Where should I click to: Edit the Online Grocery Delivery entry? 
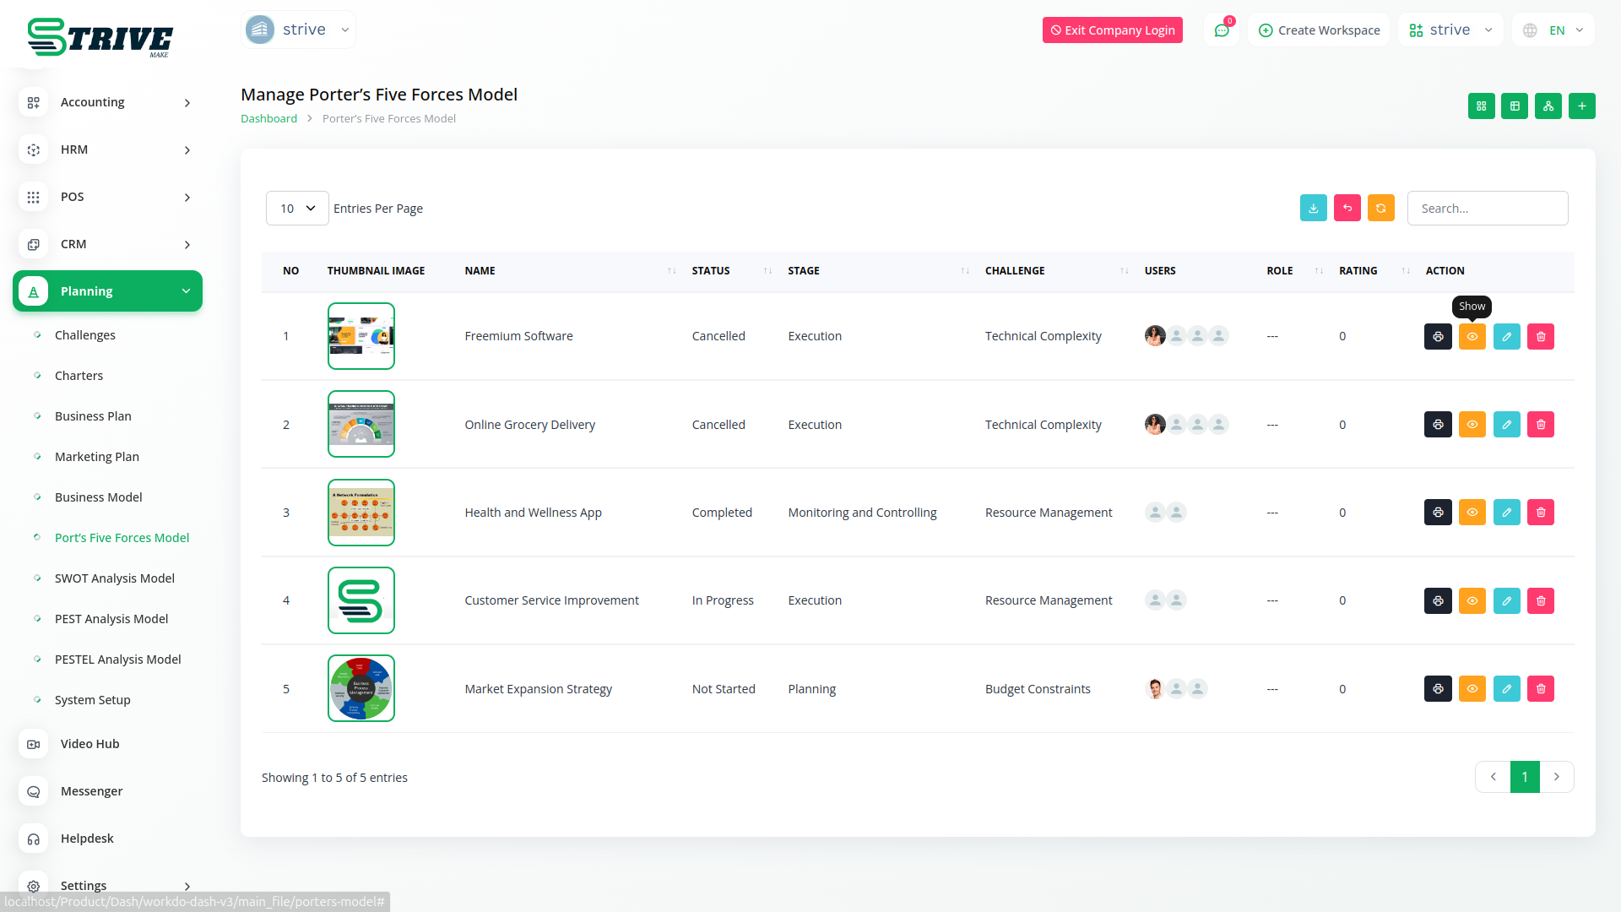[1506, 424]
